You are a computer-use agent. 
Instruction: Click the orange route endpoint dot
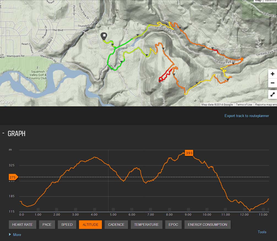pos(242,59)
